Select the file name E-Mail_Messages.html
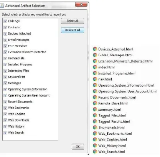The width and height of the screenshot is (160, 157). coord(115,55)
